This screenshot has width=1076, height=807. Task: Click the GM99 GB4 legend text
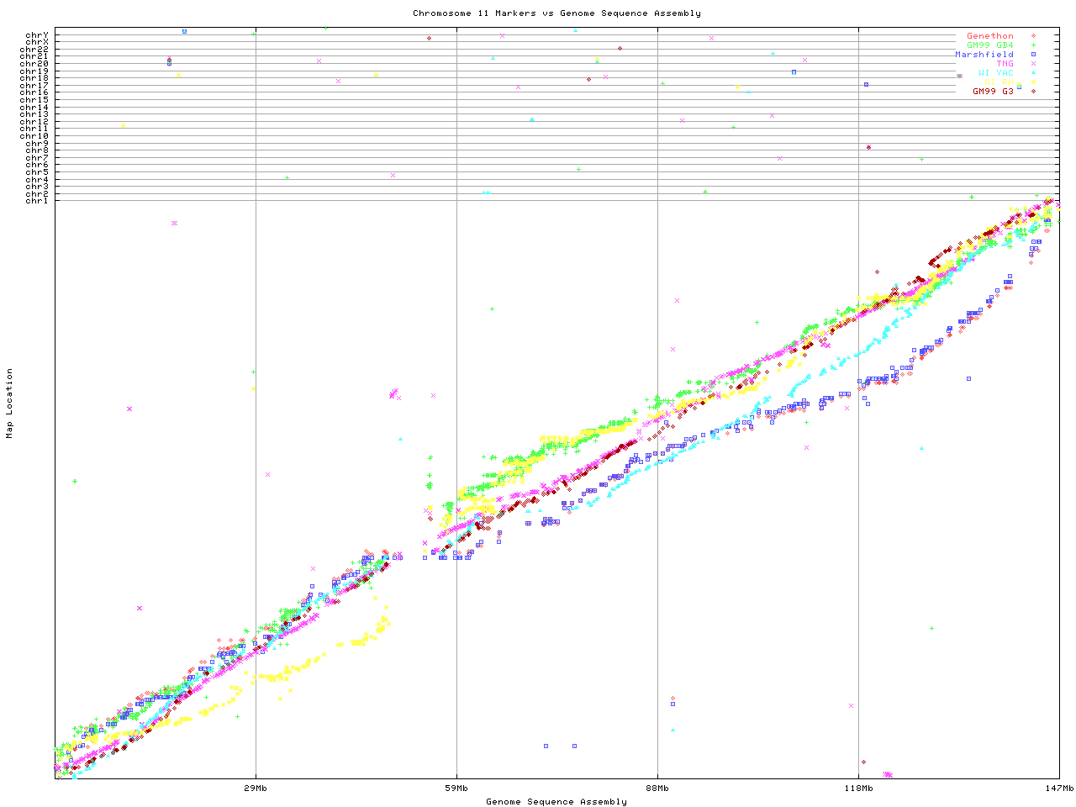[989, 45]
